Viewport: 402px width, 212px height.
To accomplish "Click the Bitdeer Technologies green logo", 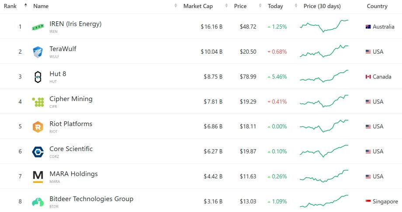I will click(38, 202).
